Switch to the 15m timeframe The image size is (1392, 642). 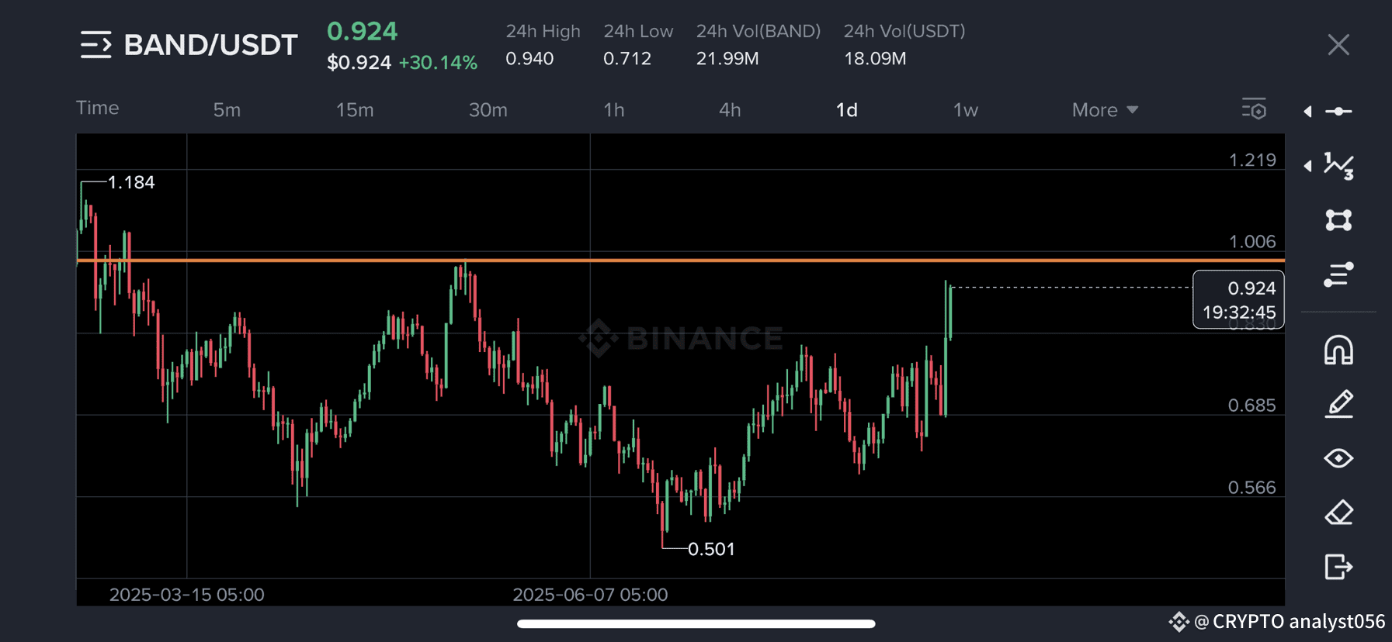coord(355,110)
